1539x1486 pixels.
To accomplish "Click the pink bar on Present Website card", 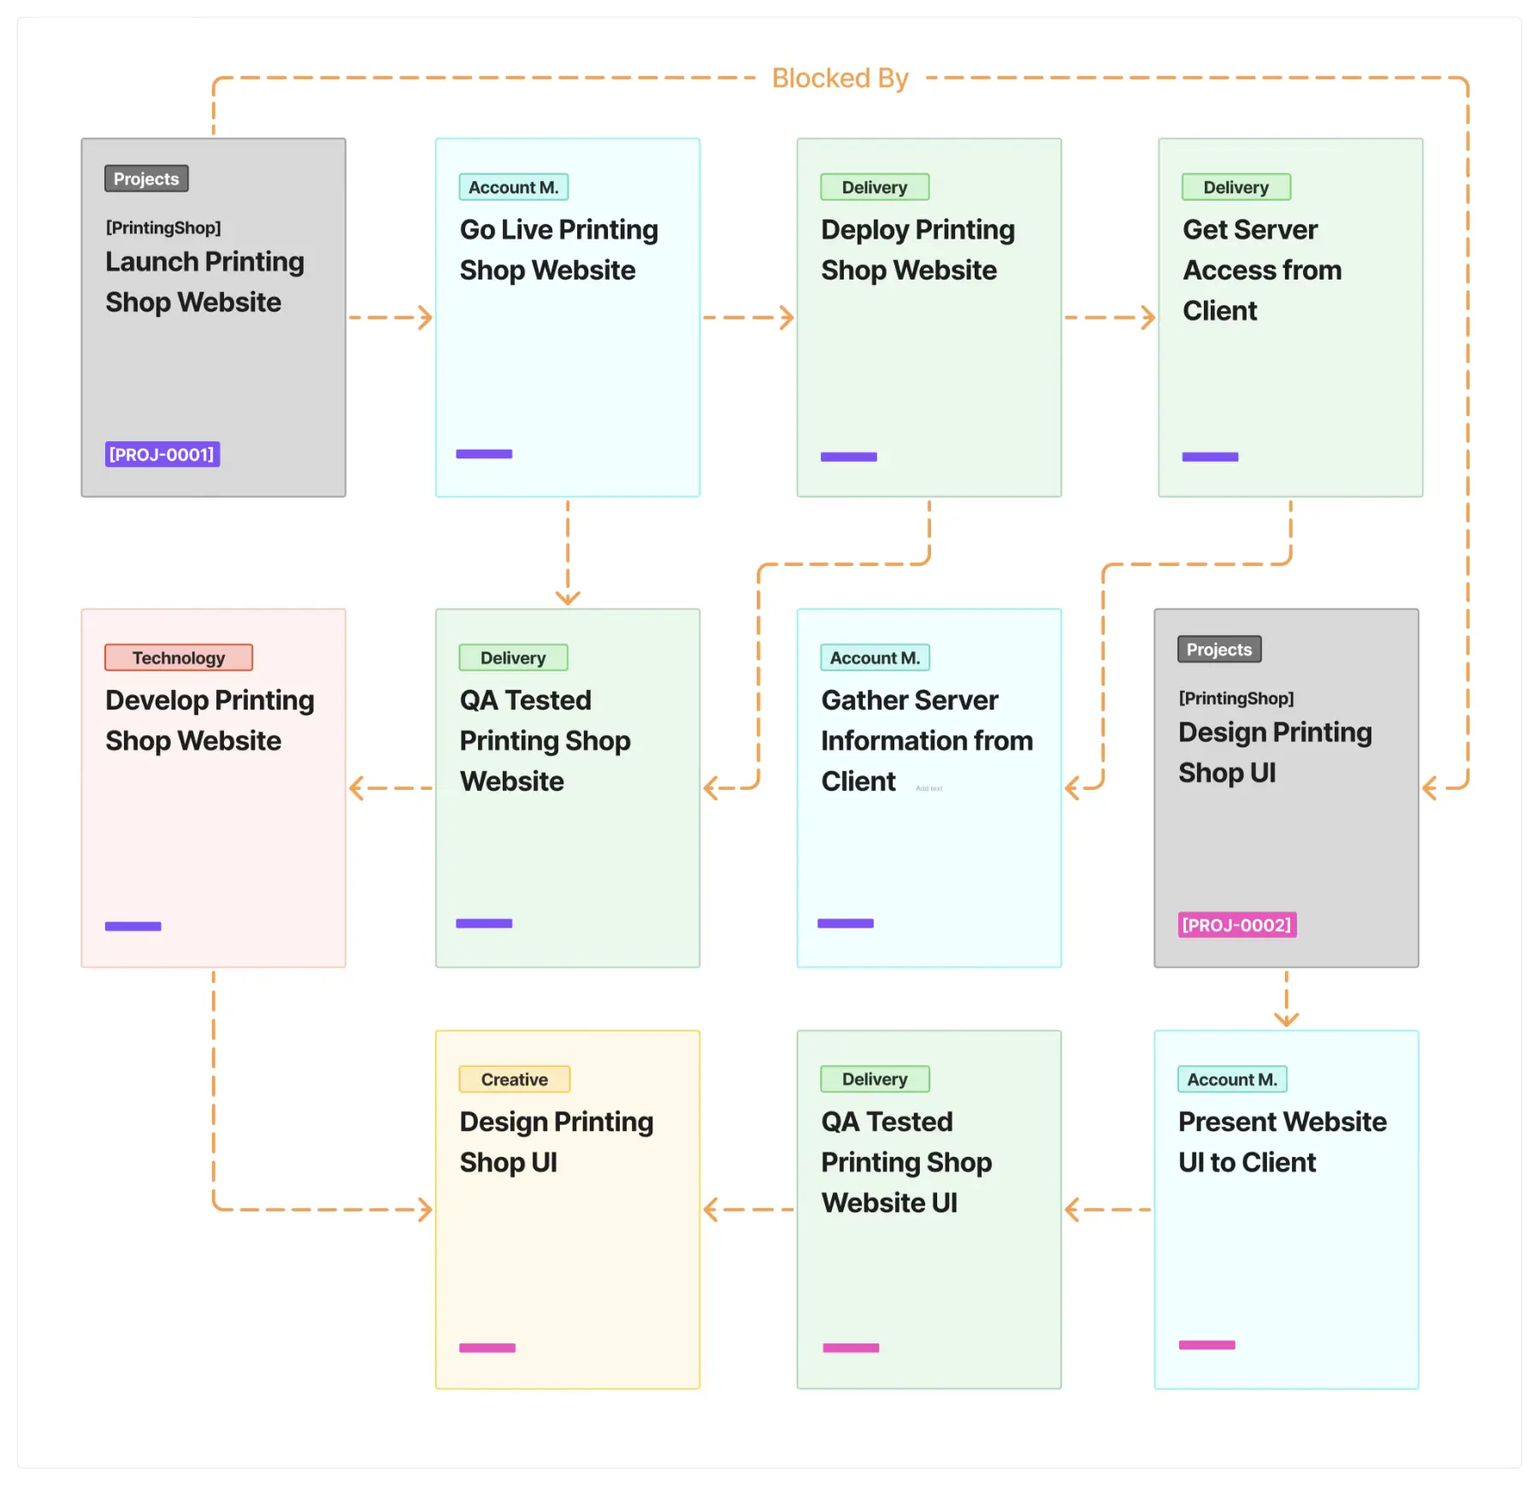I will 1206,1345.
